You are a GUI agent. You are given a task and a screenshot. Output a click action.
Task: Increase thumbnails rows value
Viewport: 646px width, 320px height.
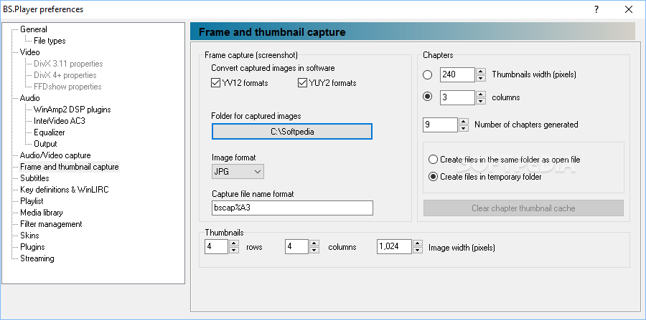pos(233,243)
